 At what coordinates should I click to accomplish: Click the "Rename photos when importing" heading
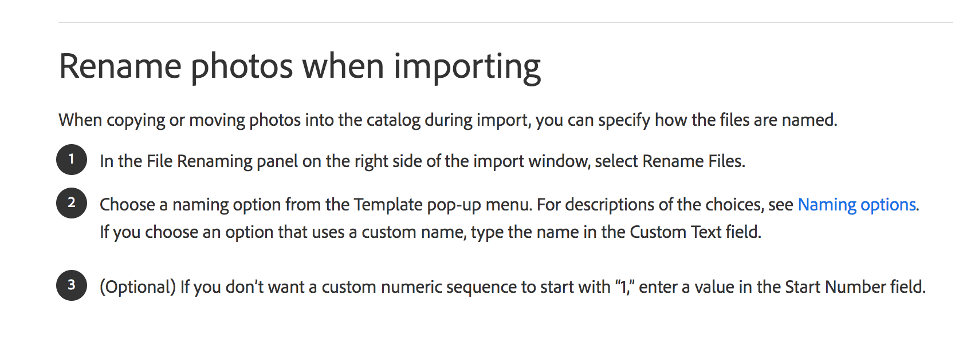coord(300,67)
